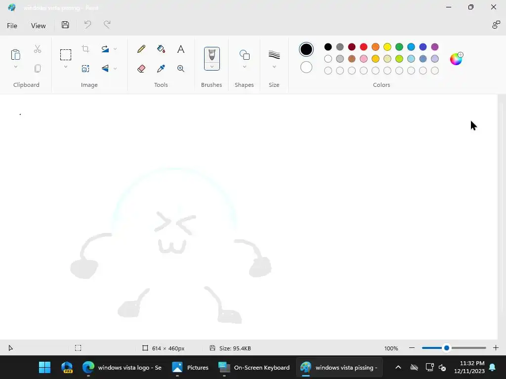This screenshot has width=506, height=379.
Task: Zoom in with the plus button
Action: click(496, 348)
